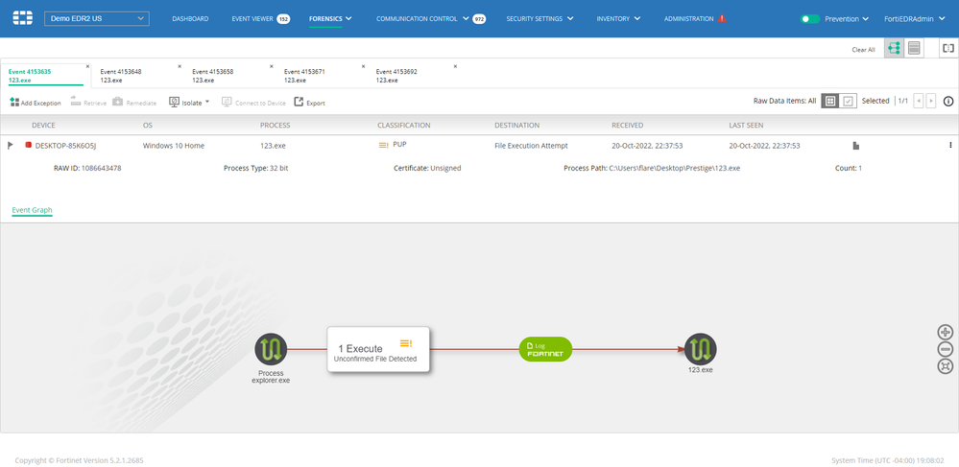
Task: Click the Isolate monitor icon
Action: click(174, 102)
